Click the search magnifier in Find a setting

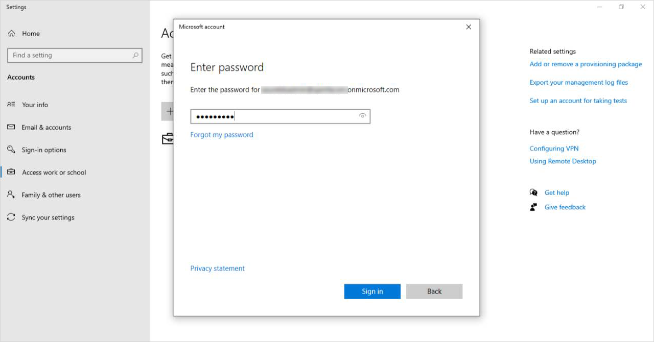[x=135, y=56]
